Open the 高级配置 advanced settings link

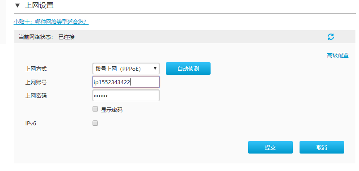(x=338, y=56)
